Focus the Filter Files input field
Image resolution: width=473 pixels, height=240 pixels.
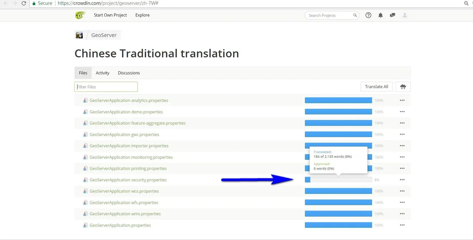point(106,87)
